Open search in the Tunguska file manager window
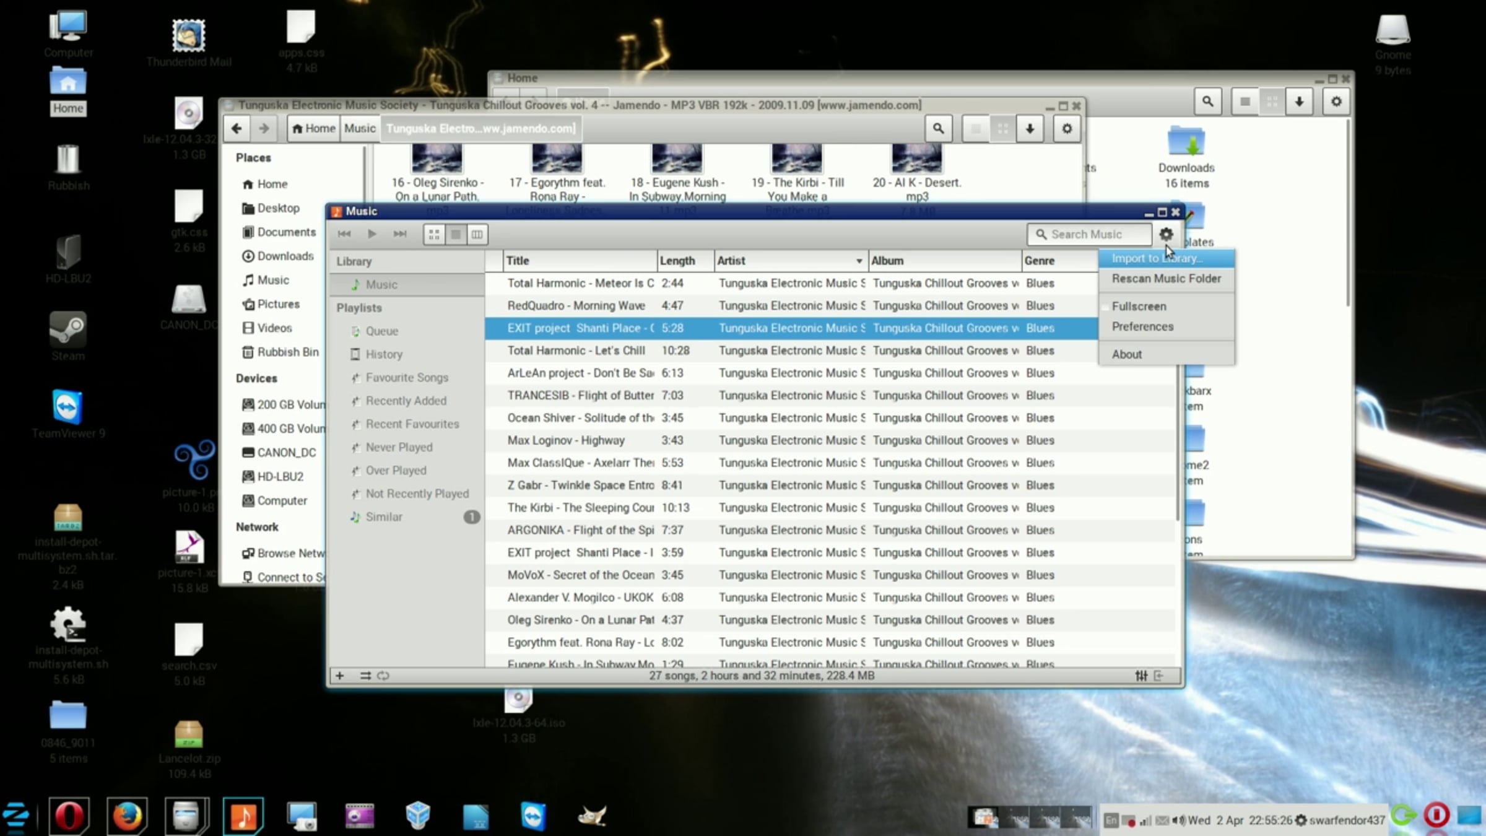Screen dimensions: 1486x836 tap(938, 128)
